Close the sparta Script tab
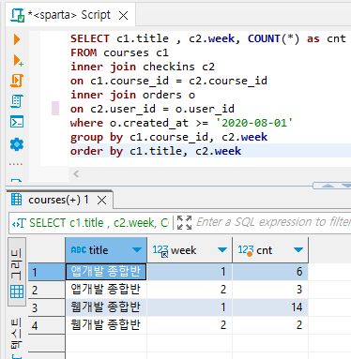 tap(124, 15)
